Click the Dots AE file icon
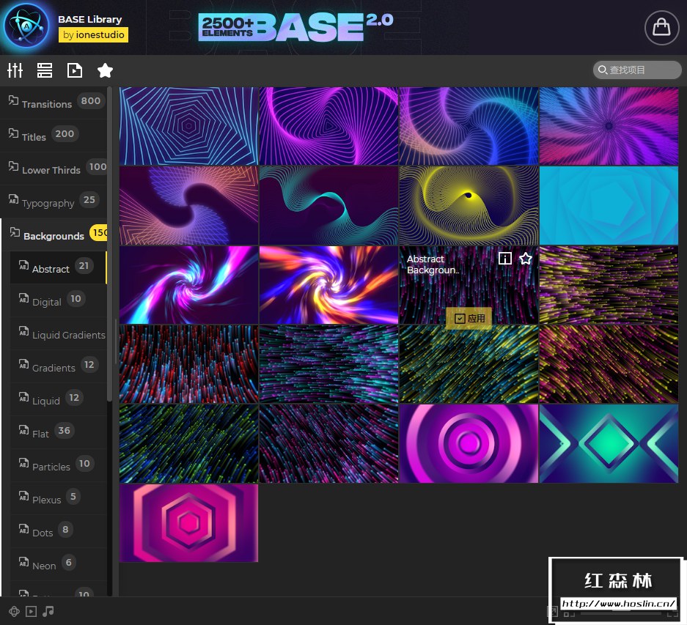 click(23, 529)
